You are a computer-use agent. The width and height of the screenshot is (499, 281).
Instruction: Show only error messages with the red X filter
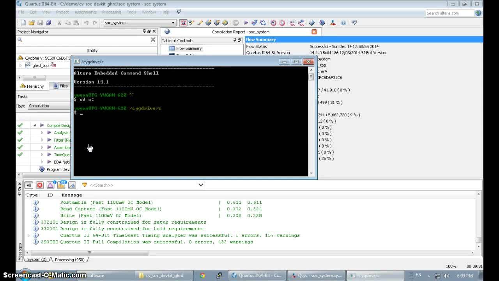(x=39, y=185)
